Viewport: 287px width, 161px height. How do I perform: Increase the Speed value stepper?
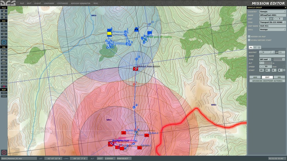[263, 66]
